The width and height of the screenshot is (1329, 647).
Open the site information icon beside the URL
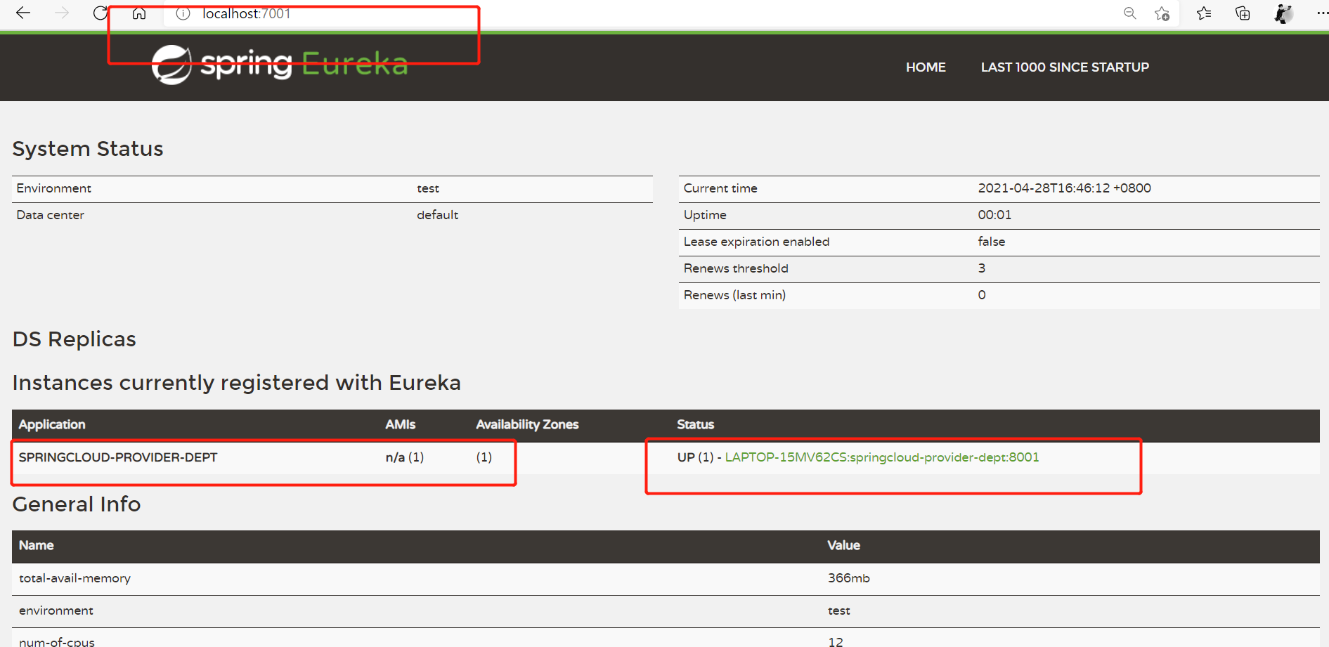pos(183,13)
